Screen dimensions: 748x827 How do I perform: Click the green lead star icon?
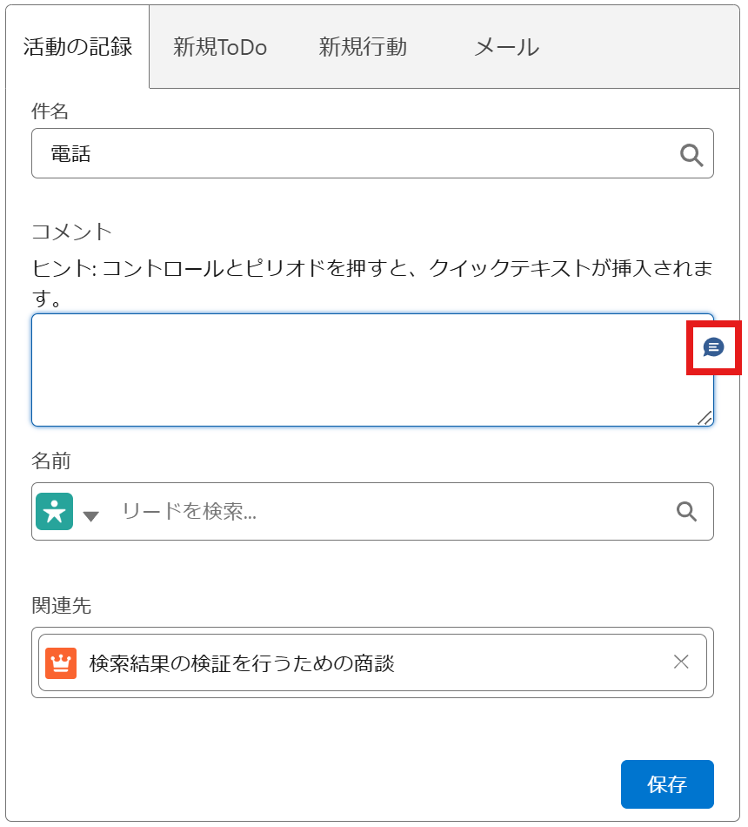click(54, 511)
